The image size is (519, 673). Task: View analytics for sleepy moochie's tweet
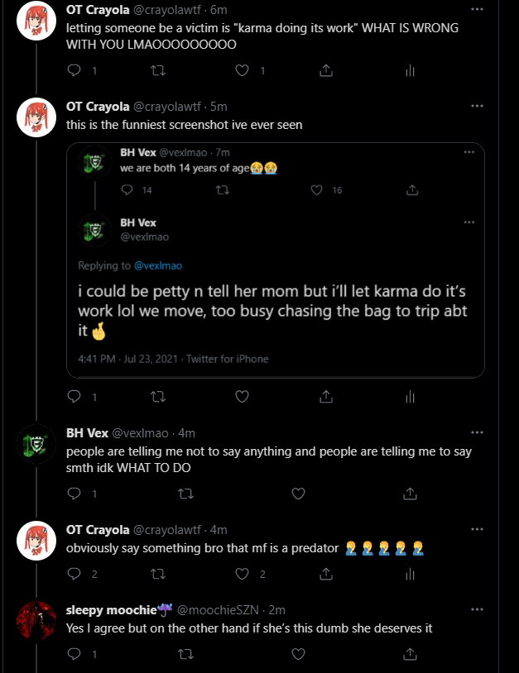pyautogui.click(x=410, y=655)
